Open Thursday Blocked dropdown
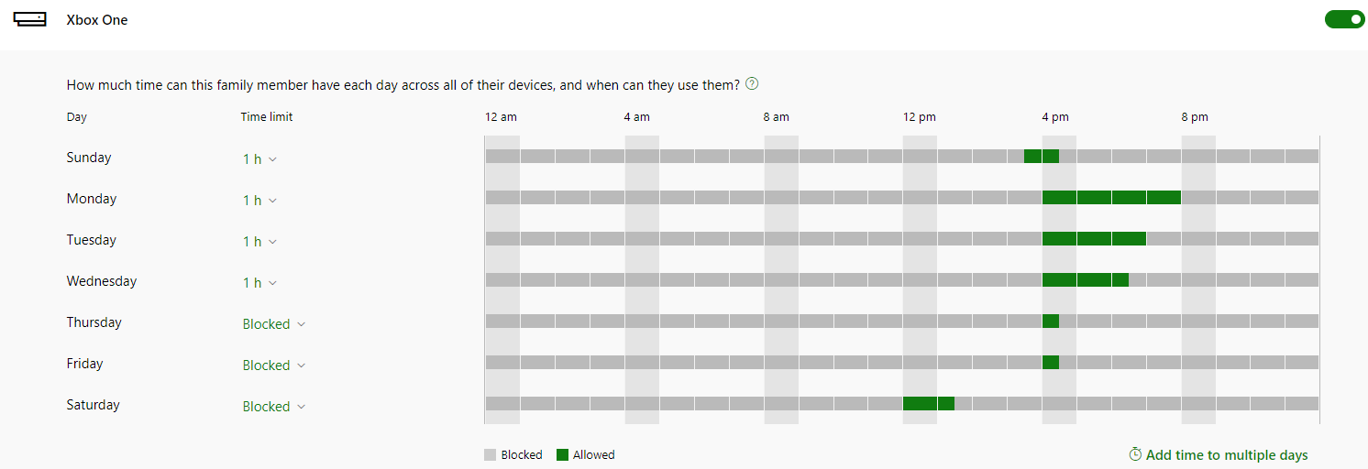This screenshot has width=1368, height=469. pyautogui.click(x=273, y=324)
